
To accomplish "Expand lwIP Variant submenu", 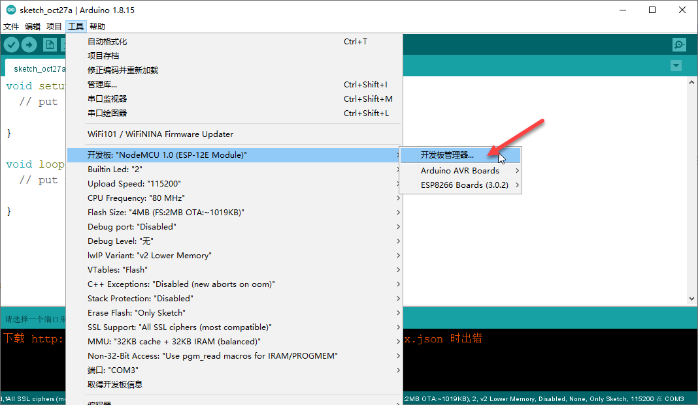I will click(x=235, y=256).
